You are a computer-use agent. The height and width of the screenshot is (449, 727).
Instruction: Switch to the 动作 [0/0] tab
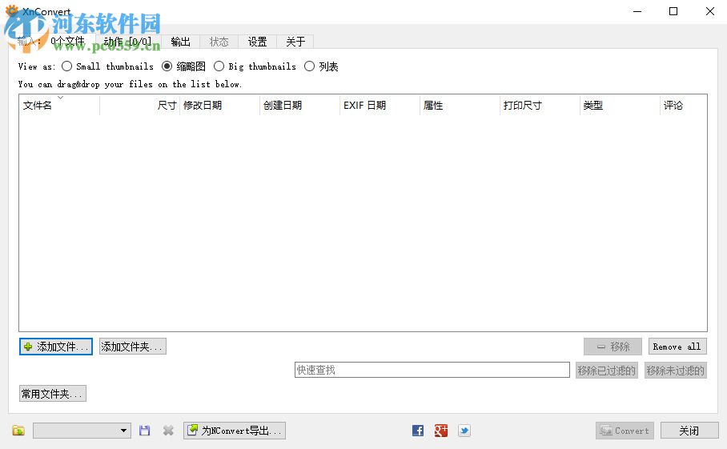coord(128,42)
